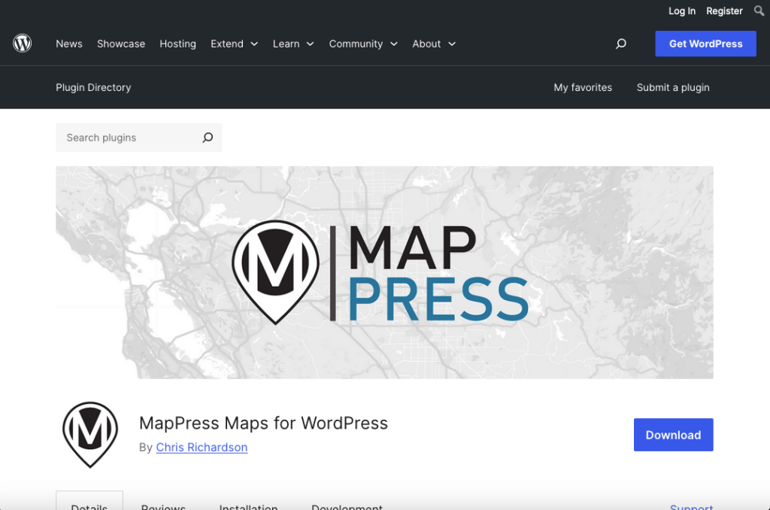770x510 pixels.
Task: Click the magnifier icon next to Register
Action: (x=759, y=11)
